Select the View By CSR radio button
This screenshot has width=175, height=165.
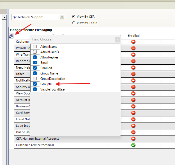73,17
